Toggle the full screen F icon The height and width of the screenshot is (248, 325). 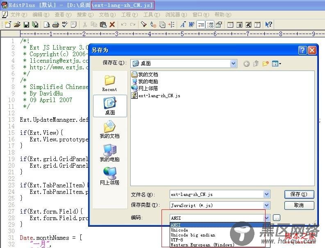(257, 25)
